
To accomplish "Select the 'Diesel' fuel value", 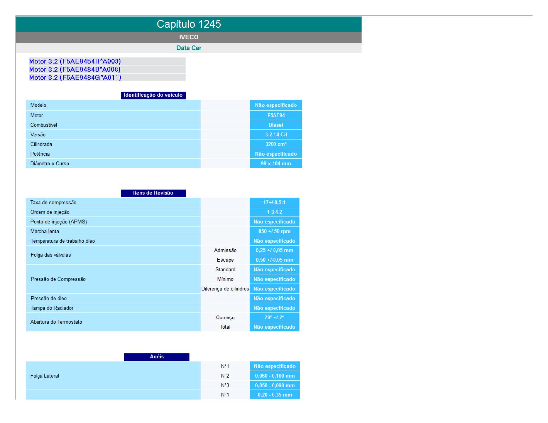I will pyautogui.click(x=276, y=125).
